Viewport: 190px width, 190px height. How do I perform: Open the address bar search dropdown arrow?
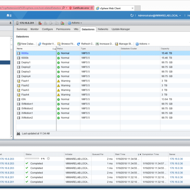click(67, 8)
